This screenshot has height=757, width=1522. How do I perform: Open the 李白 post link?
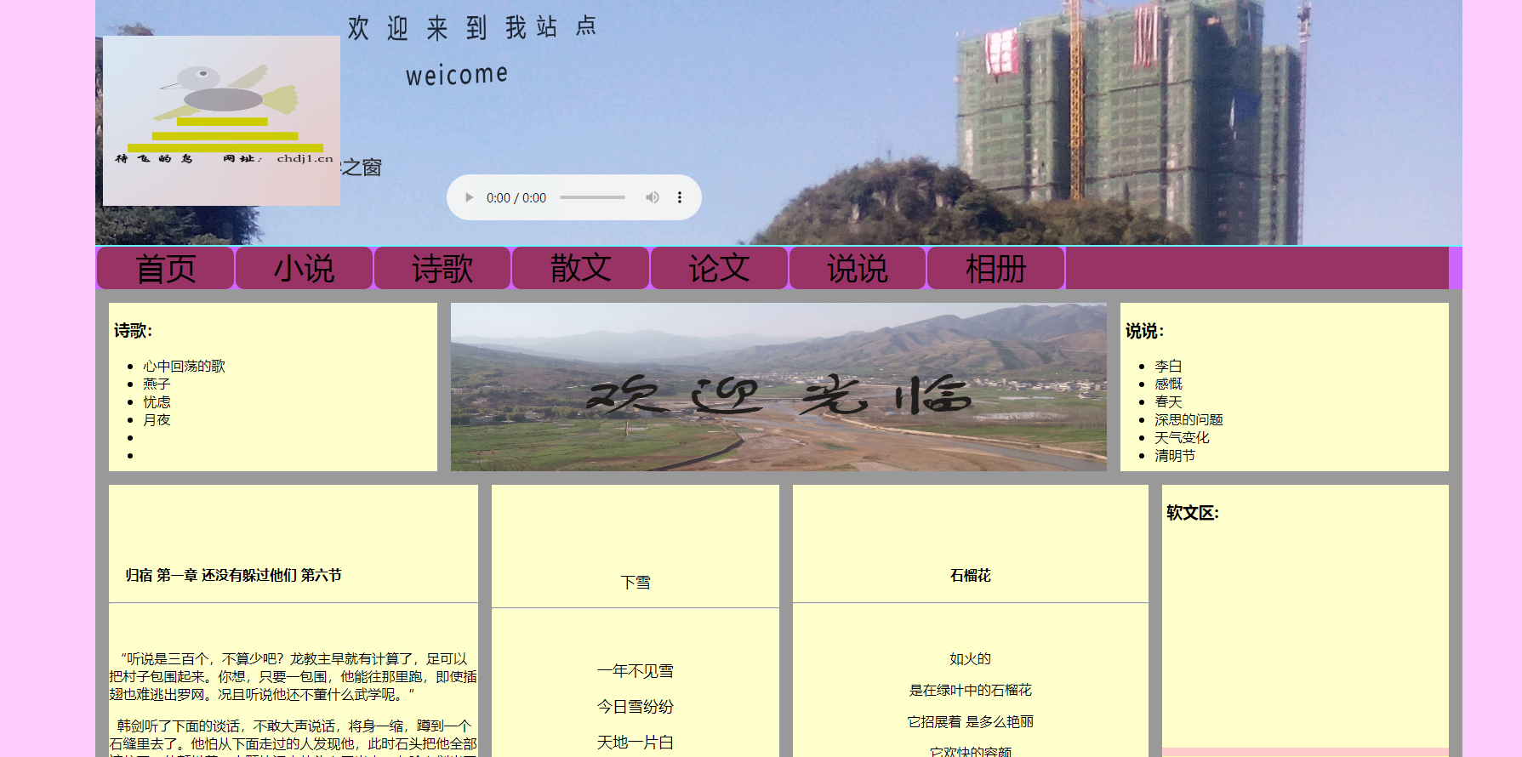(x=1168, y=366)
